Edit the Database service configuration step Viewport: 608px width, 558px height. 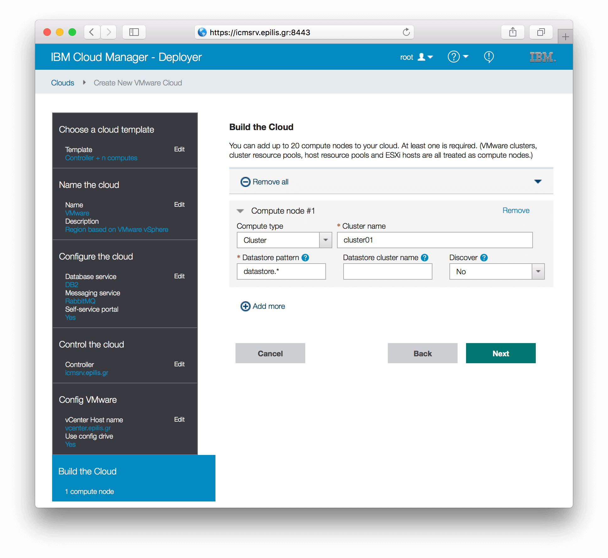[179, 276]
